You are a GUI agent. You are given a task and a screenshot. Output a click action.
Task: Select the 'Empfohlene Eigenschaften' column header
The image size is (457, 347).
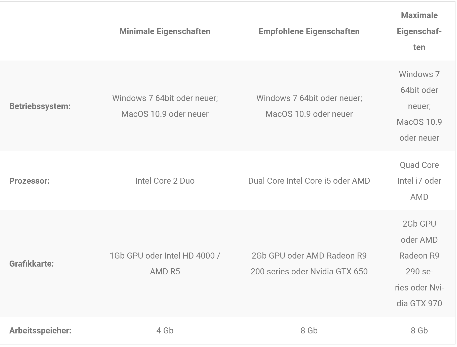(309, 31)
